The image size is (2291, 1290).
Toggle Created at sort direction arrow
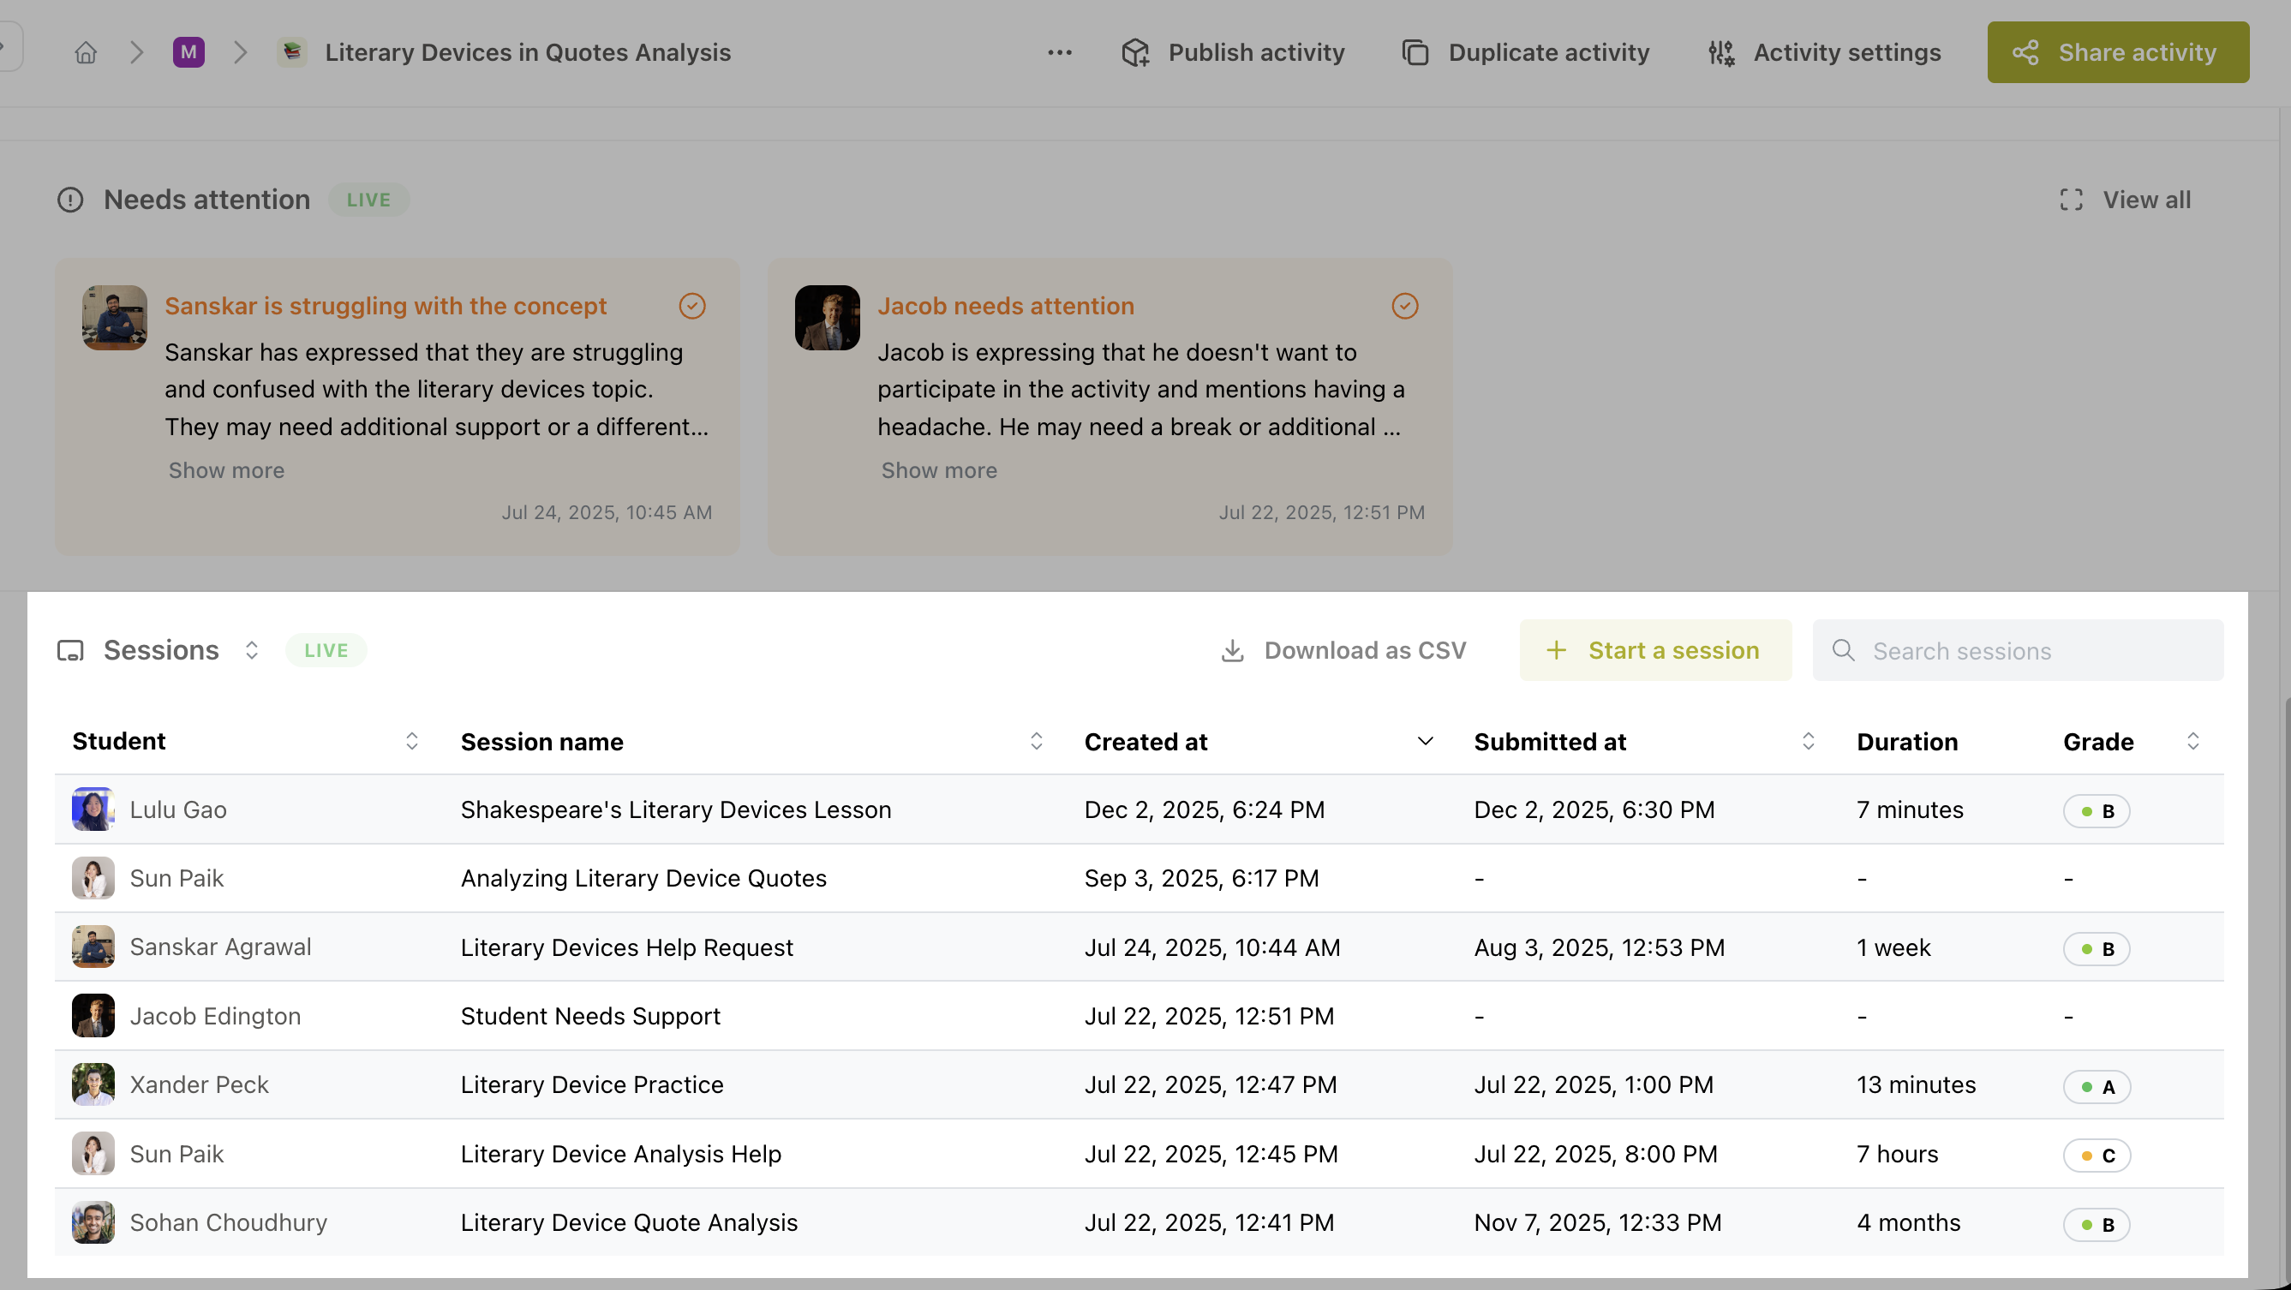[x=1425, y=742]
